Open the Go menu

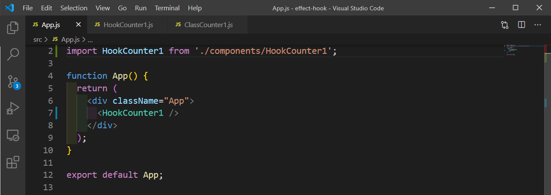tap(122, 8)
